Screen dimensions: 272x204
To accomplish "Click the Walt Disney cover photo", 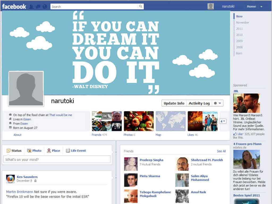I will pyautogui.click(x=116, y=53).
